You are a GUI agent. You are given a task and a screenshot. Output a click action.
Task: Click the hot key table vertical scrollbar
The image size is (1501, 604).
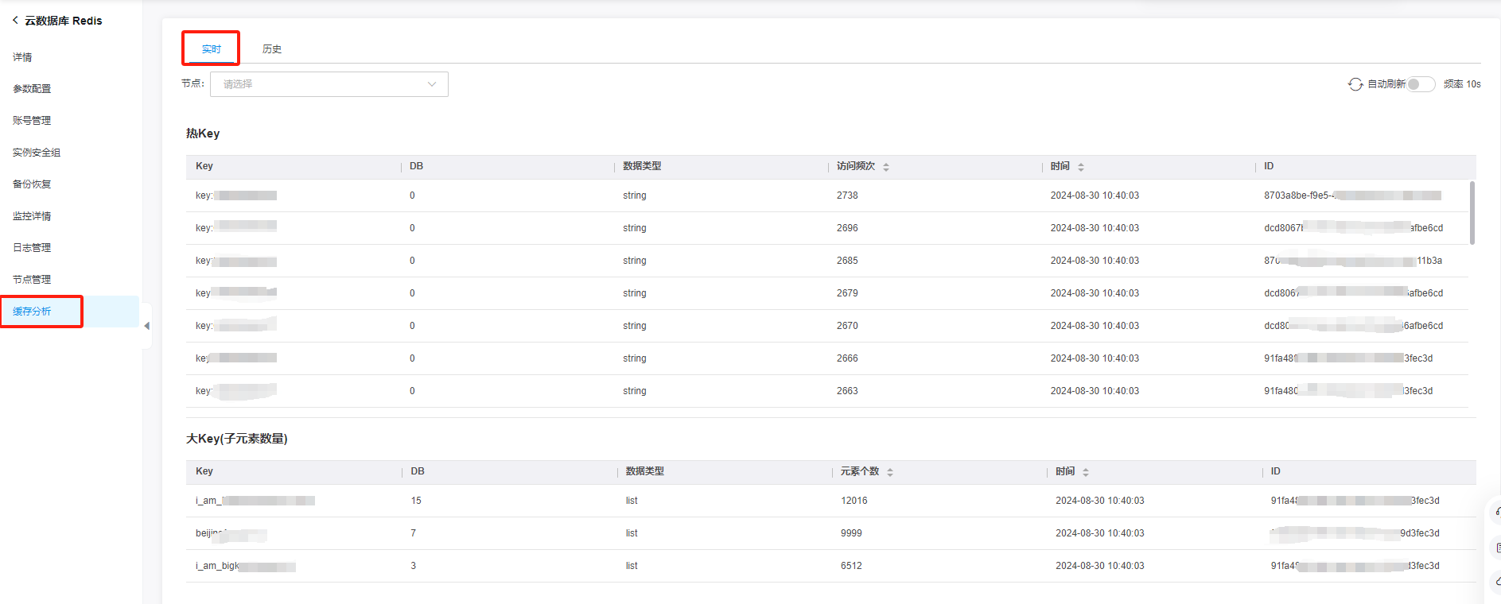1472,213
